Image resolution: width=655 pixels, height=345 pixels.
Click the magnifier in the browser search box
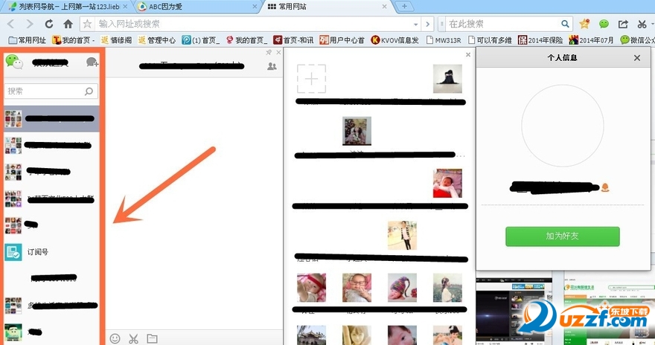tap(565, 24)
